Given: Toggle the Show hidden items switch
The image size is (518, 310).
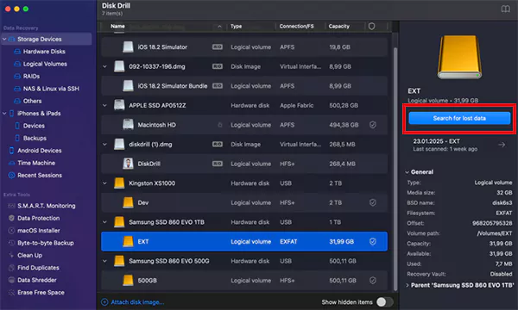Looking at the screenshot, I should (384, 302).
